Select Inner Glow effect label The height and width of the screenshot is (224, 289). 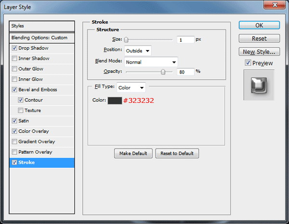pyautogui.click(x=31, y=79)
